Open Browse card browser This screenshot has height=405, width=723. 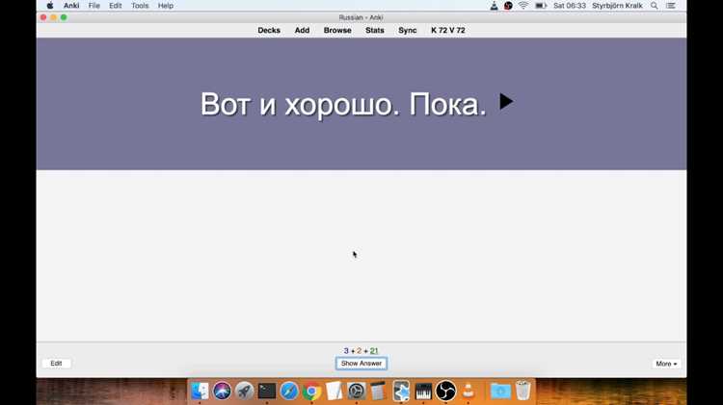coord(337,30)
